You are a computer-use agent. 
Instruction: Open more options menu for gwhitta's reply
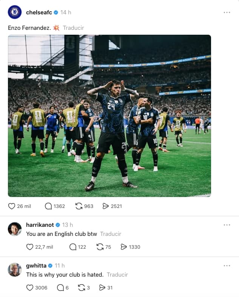coord(227,266)
